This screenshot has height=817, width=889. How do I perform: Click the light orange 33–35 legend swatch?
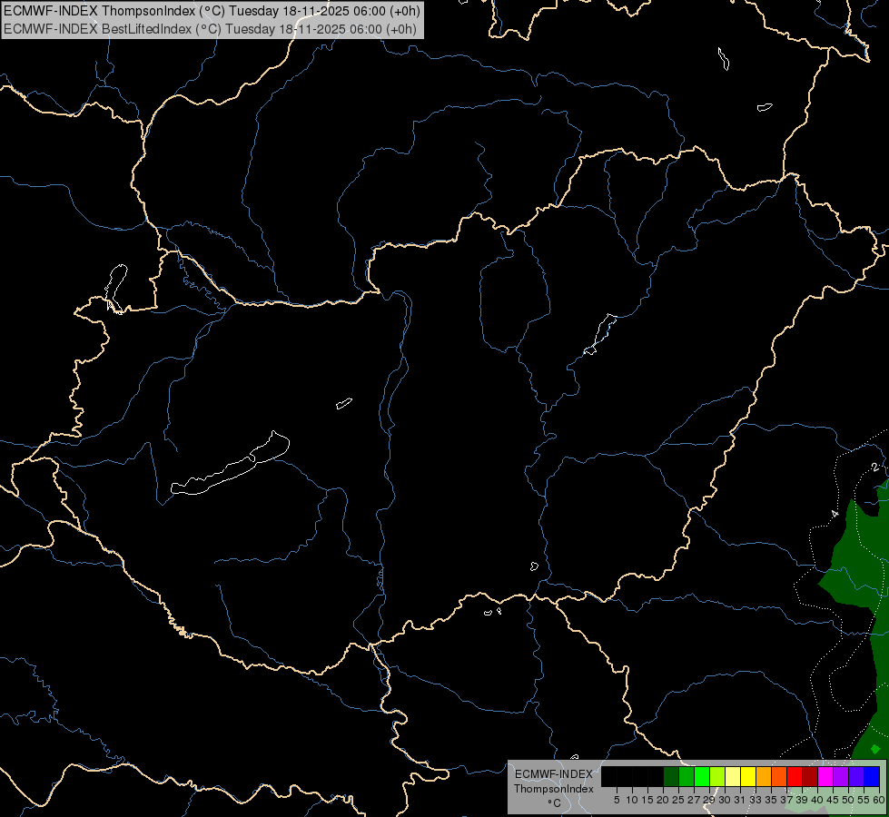pos(764,776)
